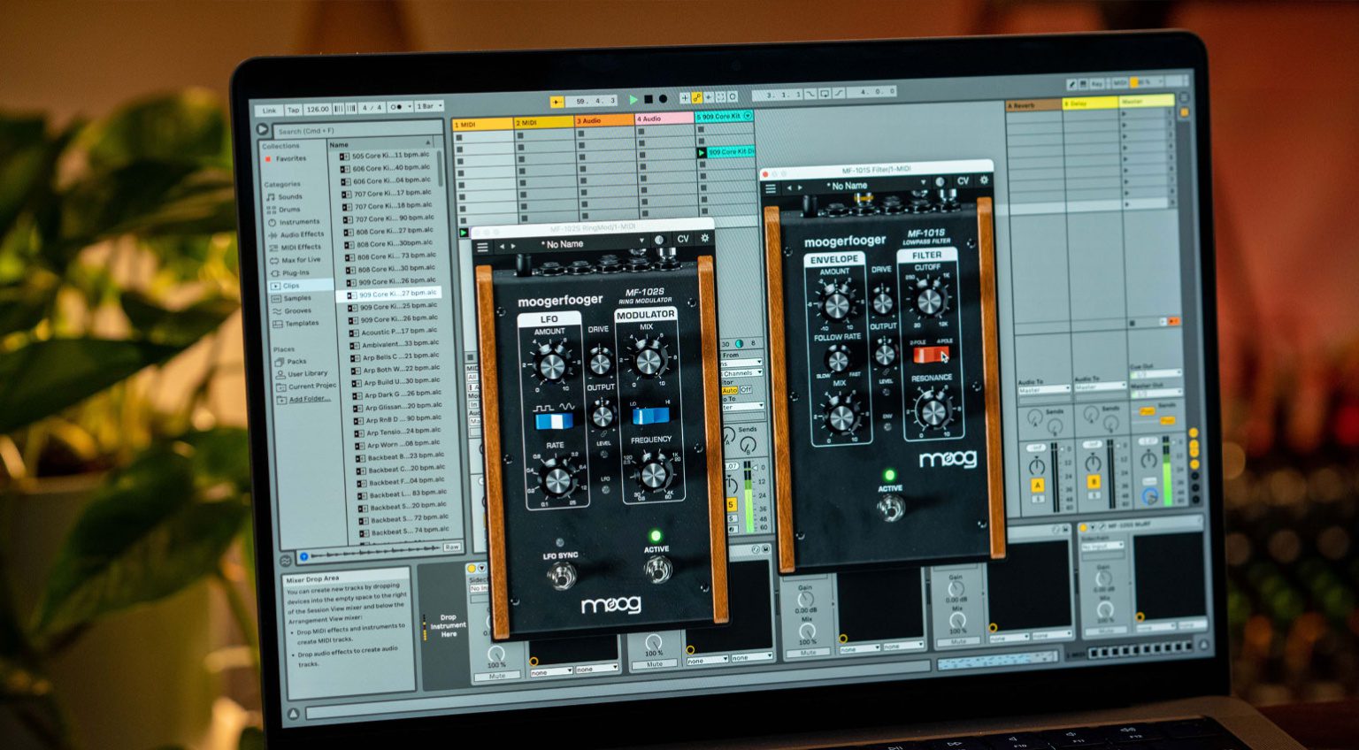1359x750 pixels.
Task: Open MF-101S plugin settings gear
Action: point(983,180)
